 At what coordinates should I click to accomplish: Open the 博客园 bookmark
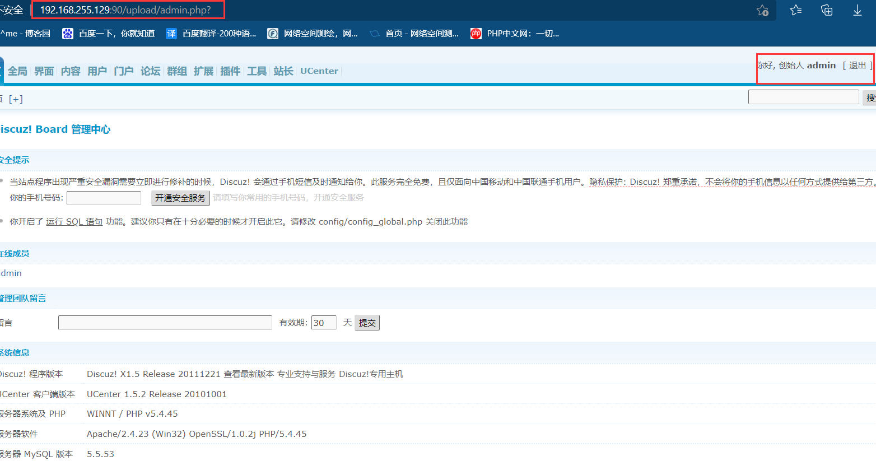click(26, 34)
